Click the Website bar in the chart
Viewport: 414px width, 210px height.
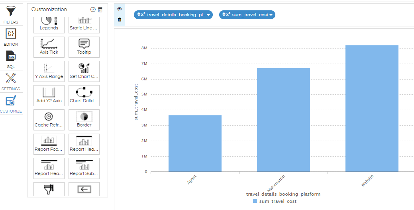point(372,109)
